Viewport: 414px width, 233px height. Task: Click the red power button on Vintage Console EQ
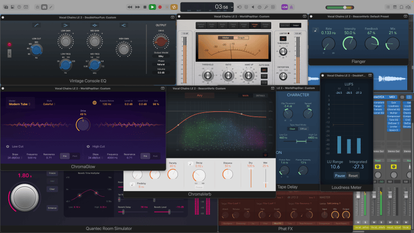(x=9, y=46)
